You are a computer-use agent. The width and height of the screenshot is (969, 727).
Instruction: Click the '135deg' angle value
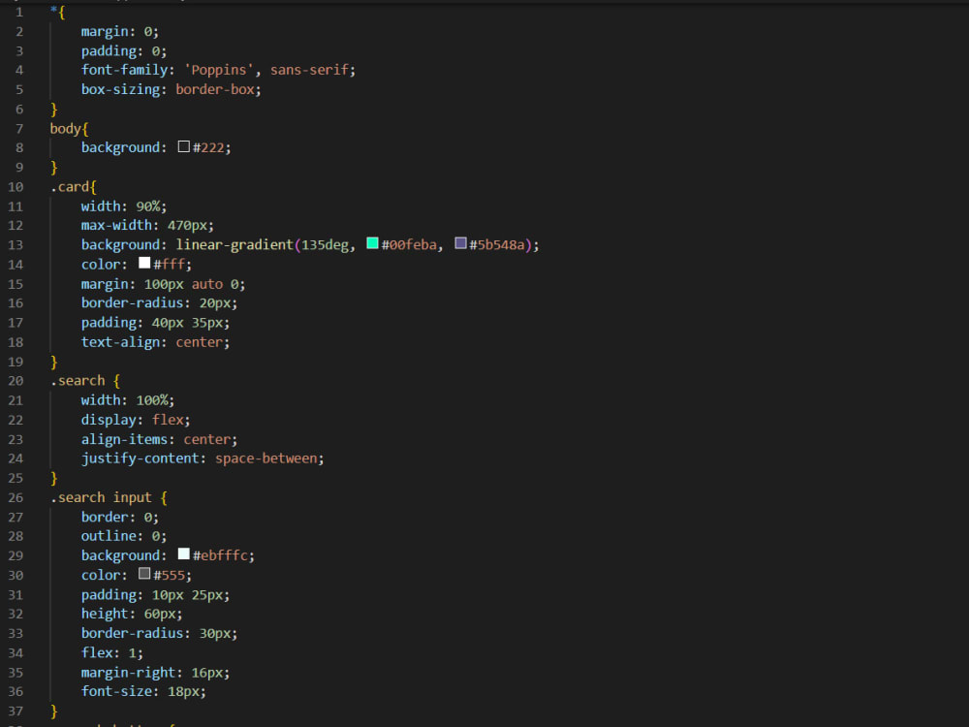(x=325, y=245)
